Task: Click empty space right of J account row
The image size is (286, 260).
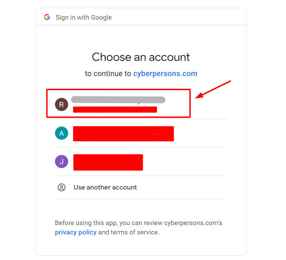Action: click(185, 162)
